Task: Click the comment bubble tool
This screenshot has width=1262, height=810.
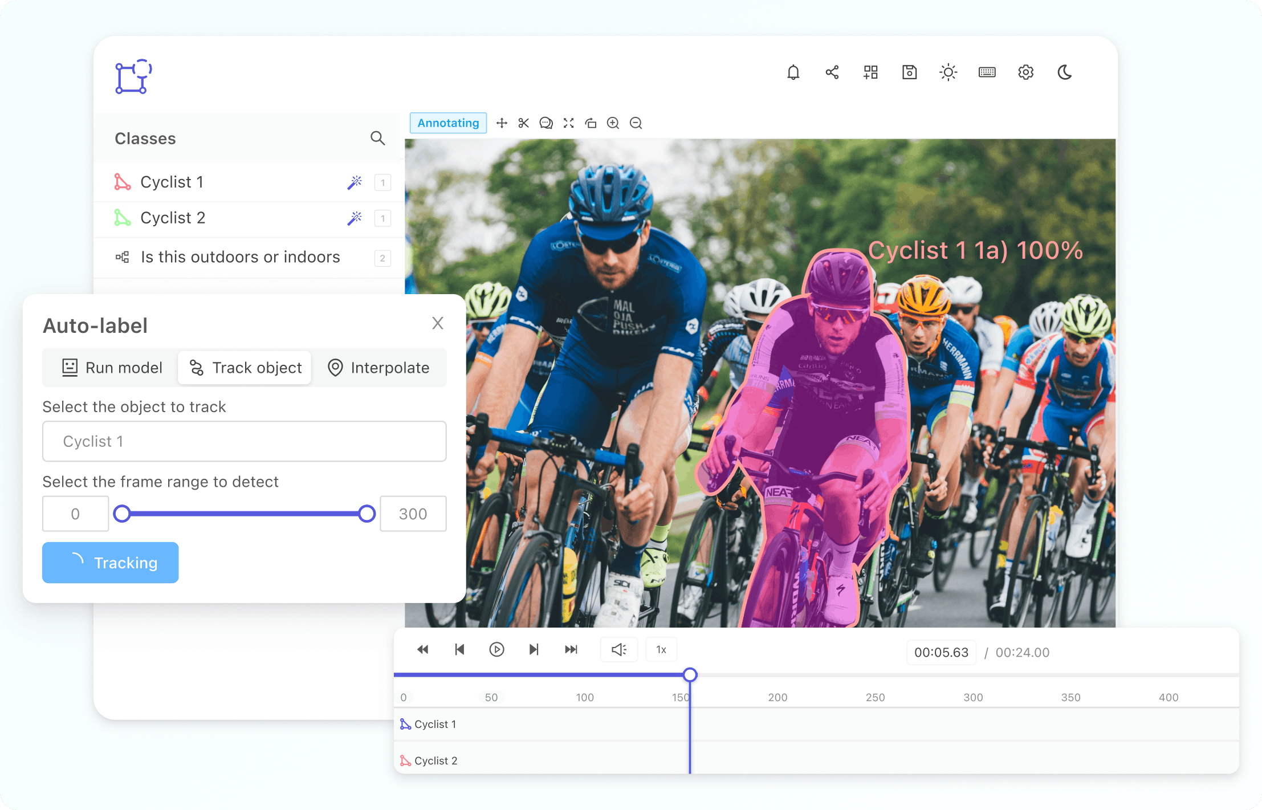Action: (x=546, y=123)
